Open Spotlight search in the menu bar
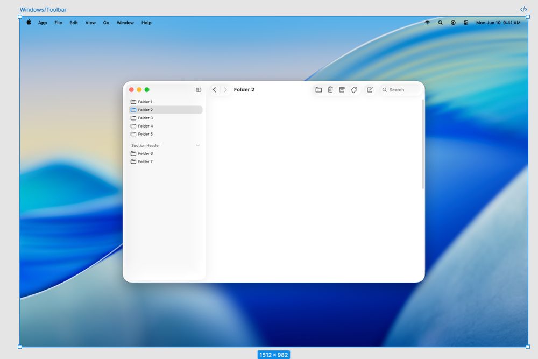This screenshot has height=359, width=538. [x=440, y=23]
